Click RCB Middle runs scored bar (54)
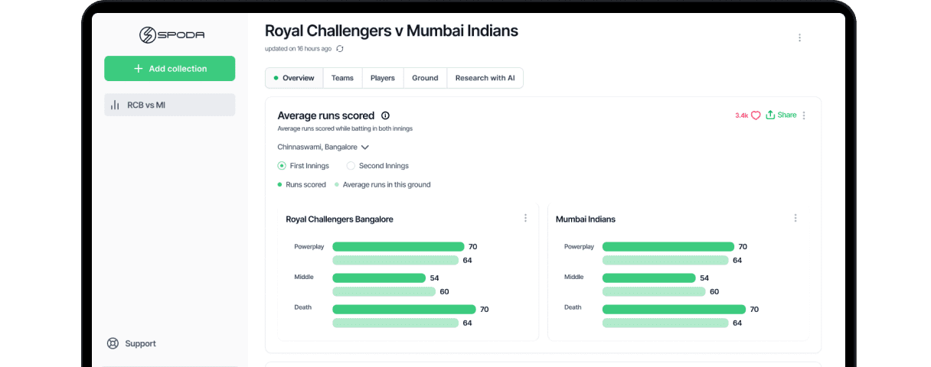Viewport: 931px width, 367px height. tap(379, 278)
